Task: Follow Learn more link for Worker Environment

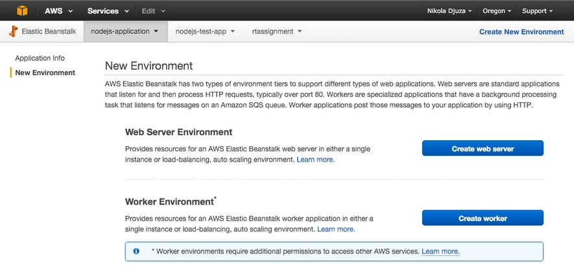Action: click(336, 229)
